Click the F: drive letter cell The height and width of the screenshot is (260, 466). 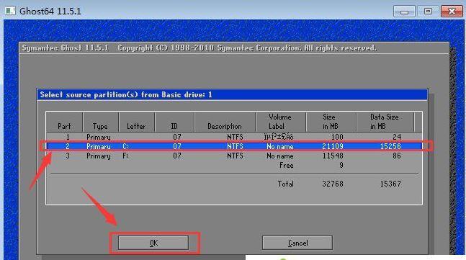pos(125,156)
